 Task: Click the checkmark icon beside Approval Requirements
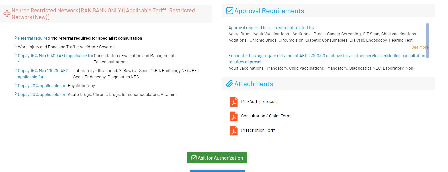230,11
